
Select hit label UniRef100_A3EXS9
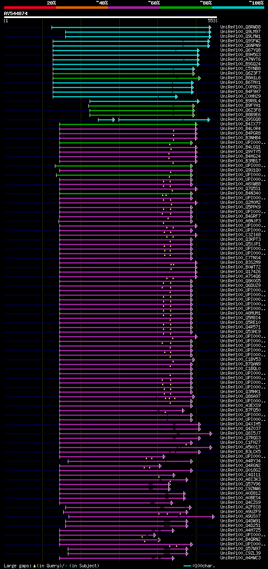point(240,405)
